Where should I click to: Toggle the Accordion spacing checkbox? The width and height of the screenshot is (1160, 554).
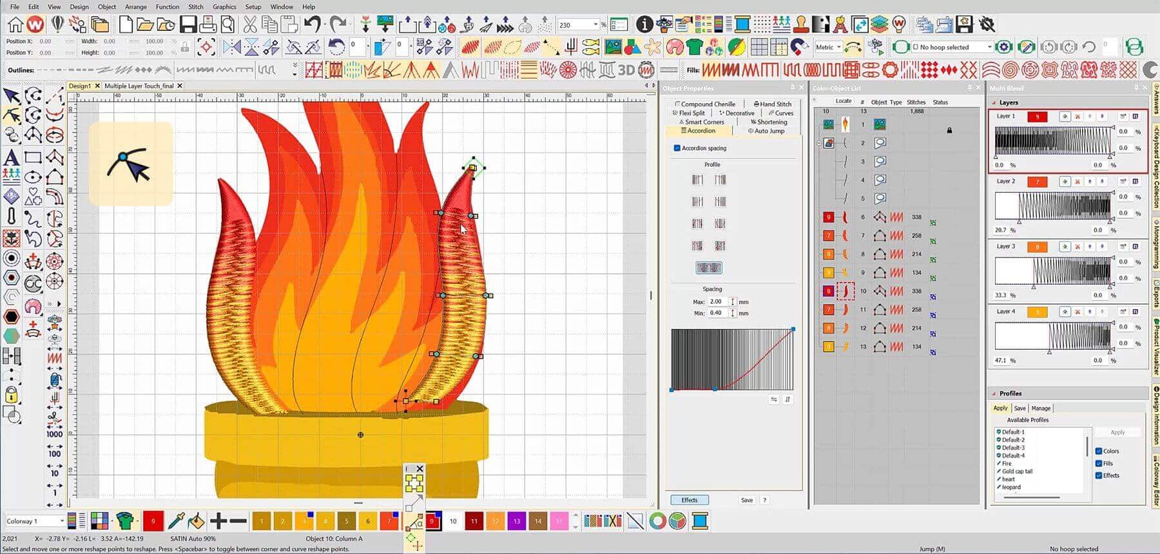[x=677, y=148]
